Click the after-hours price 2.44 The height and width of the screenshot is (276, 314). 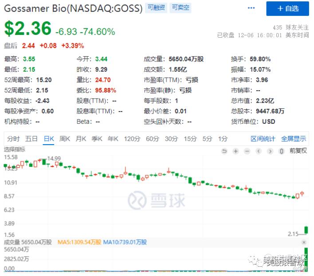28,46
